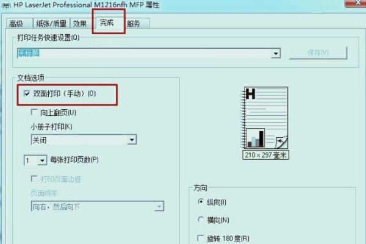The height and width of the screenshot is (244, 366).
Task: Open the 服务 tab
Action: 137,23
